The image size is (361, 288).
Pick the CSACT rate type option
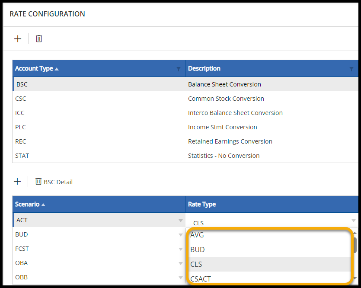(x=201, y=278)
